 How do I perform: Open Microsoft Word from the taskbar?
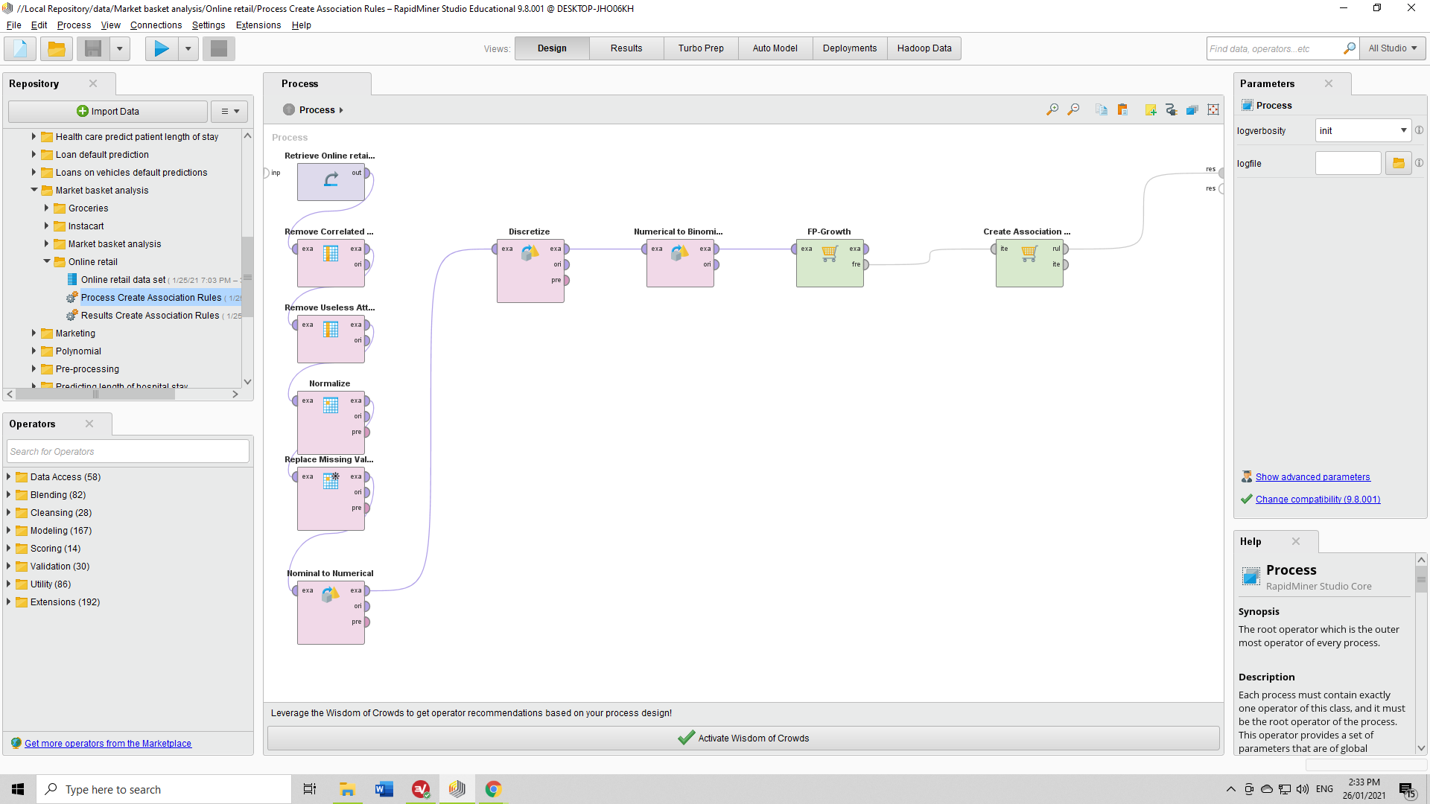(384, 789)
